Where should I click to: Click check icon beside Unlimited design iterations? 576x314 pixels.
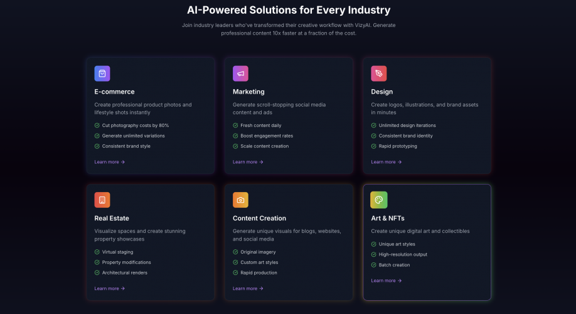click(x=373, y=126)
